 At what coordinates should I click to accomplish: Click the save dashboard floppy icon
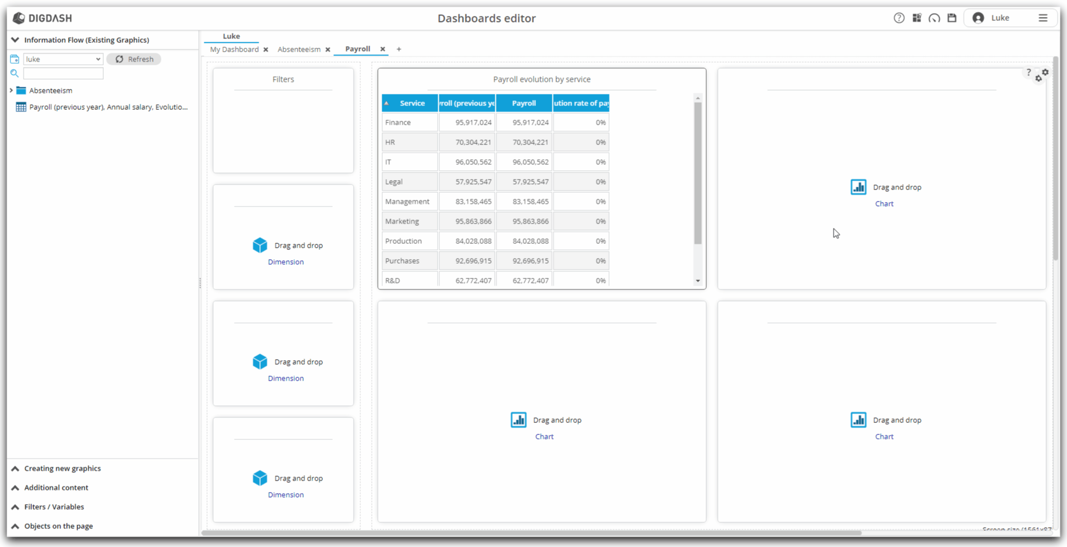952,18
